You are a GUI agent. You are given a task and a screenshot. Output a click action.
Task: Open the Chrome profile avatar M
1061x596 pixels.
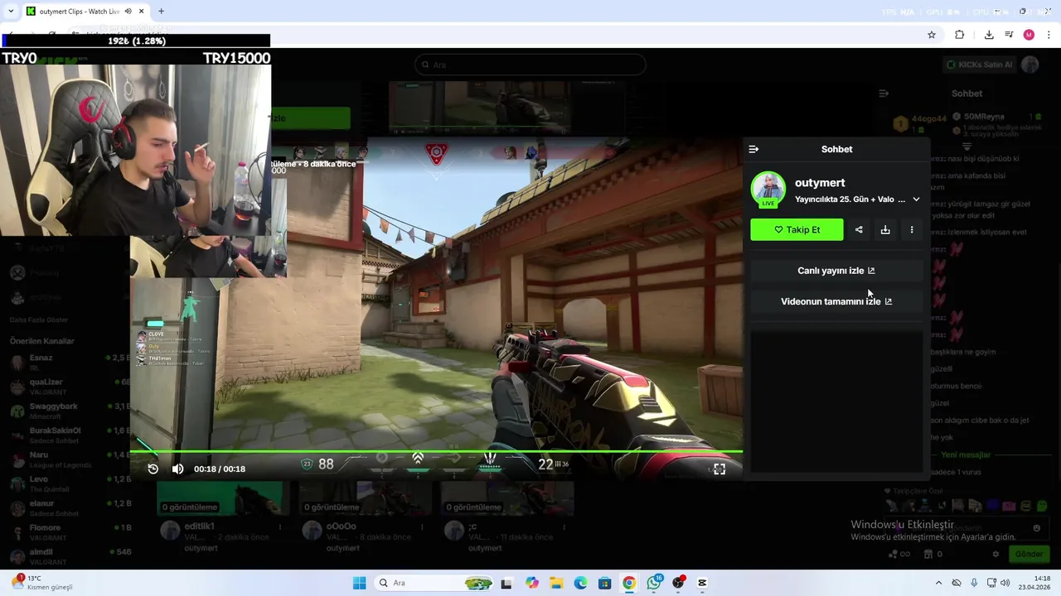(1029, 35)
